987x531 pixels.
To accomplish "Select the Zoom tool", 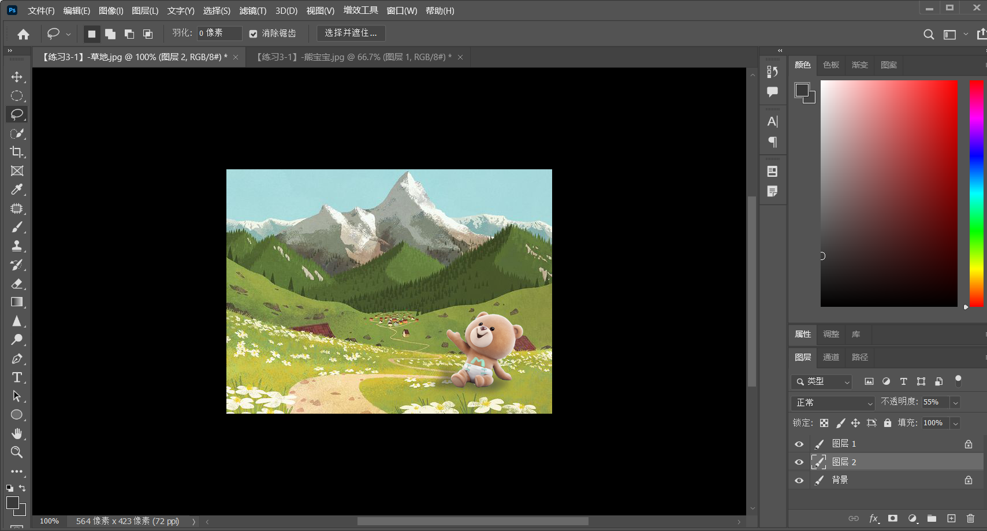I will (x=17, y=452).
